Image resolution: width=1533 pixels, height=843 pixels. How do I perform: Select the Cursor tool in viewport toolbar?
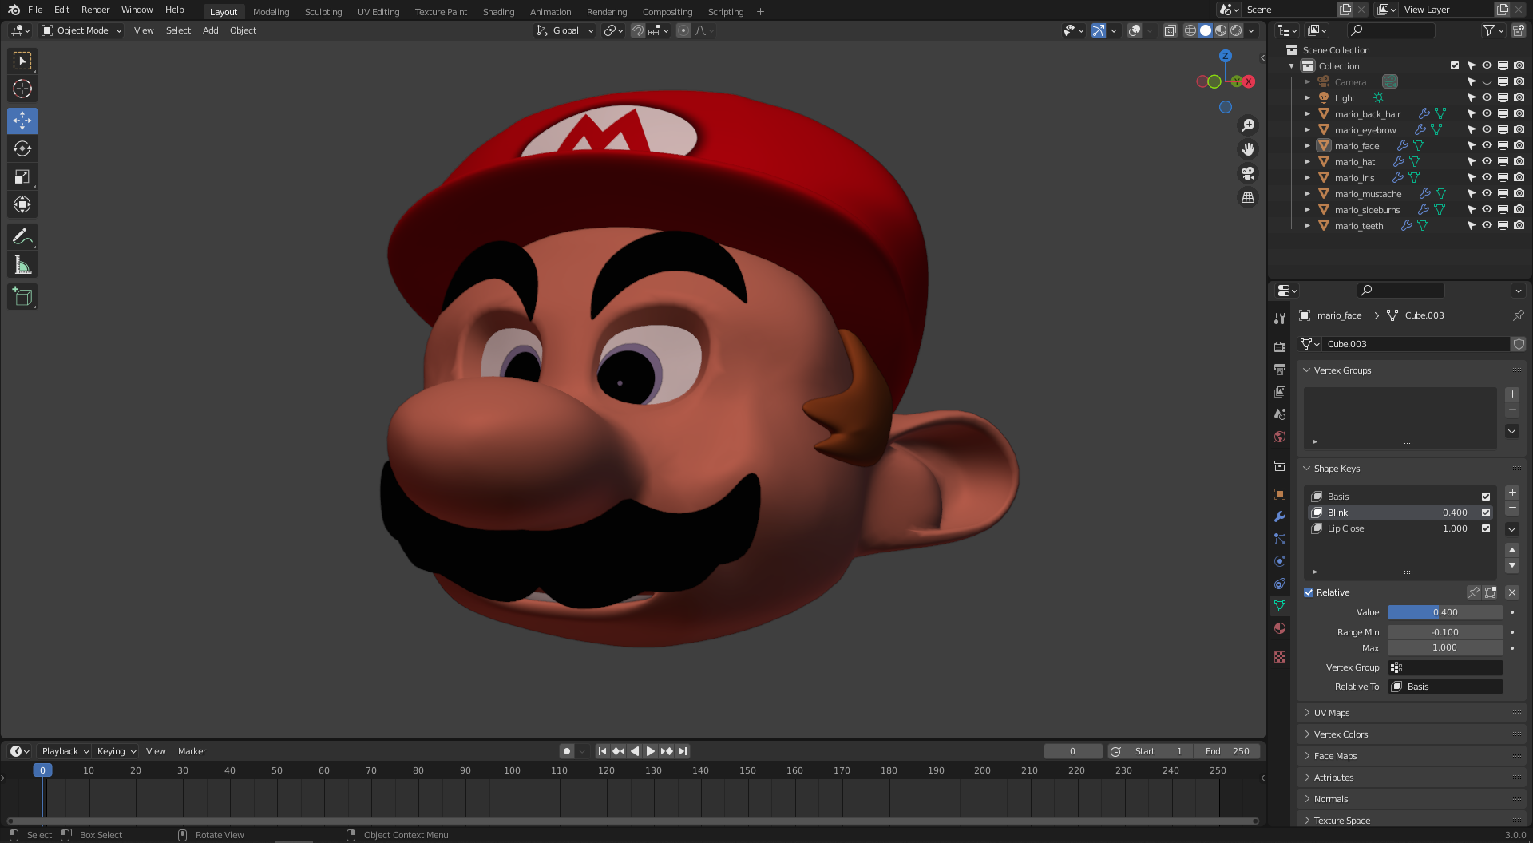(x=22, y=89)
